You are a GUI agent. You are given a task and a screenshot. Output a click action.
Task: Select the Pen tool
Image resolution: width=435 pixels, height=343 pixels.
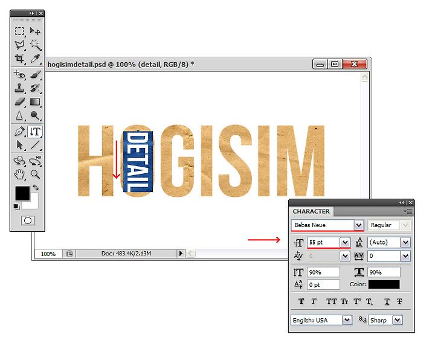(19, 132)
